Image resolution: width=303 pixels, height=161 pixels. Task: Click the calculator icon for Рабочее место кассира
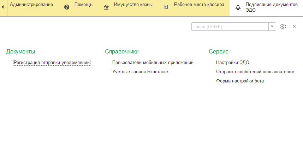click(x=166, y=7)
